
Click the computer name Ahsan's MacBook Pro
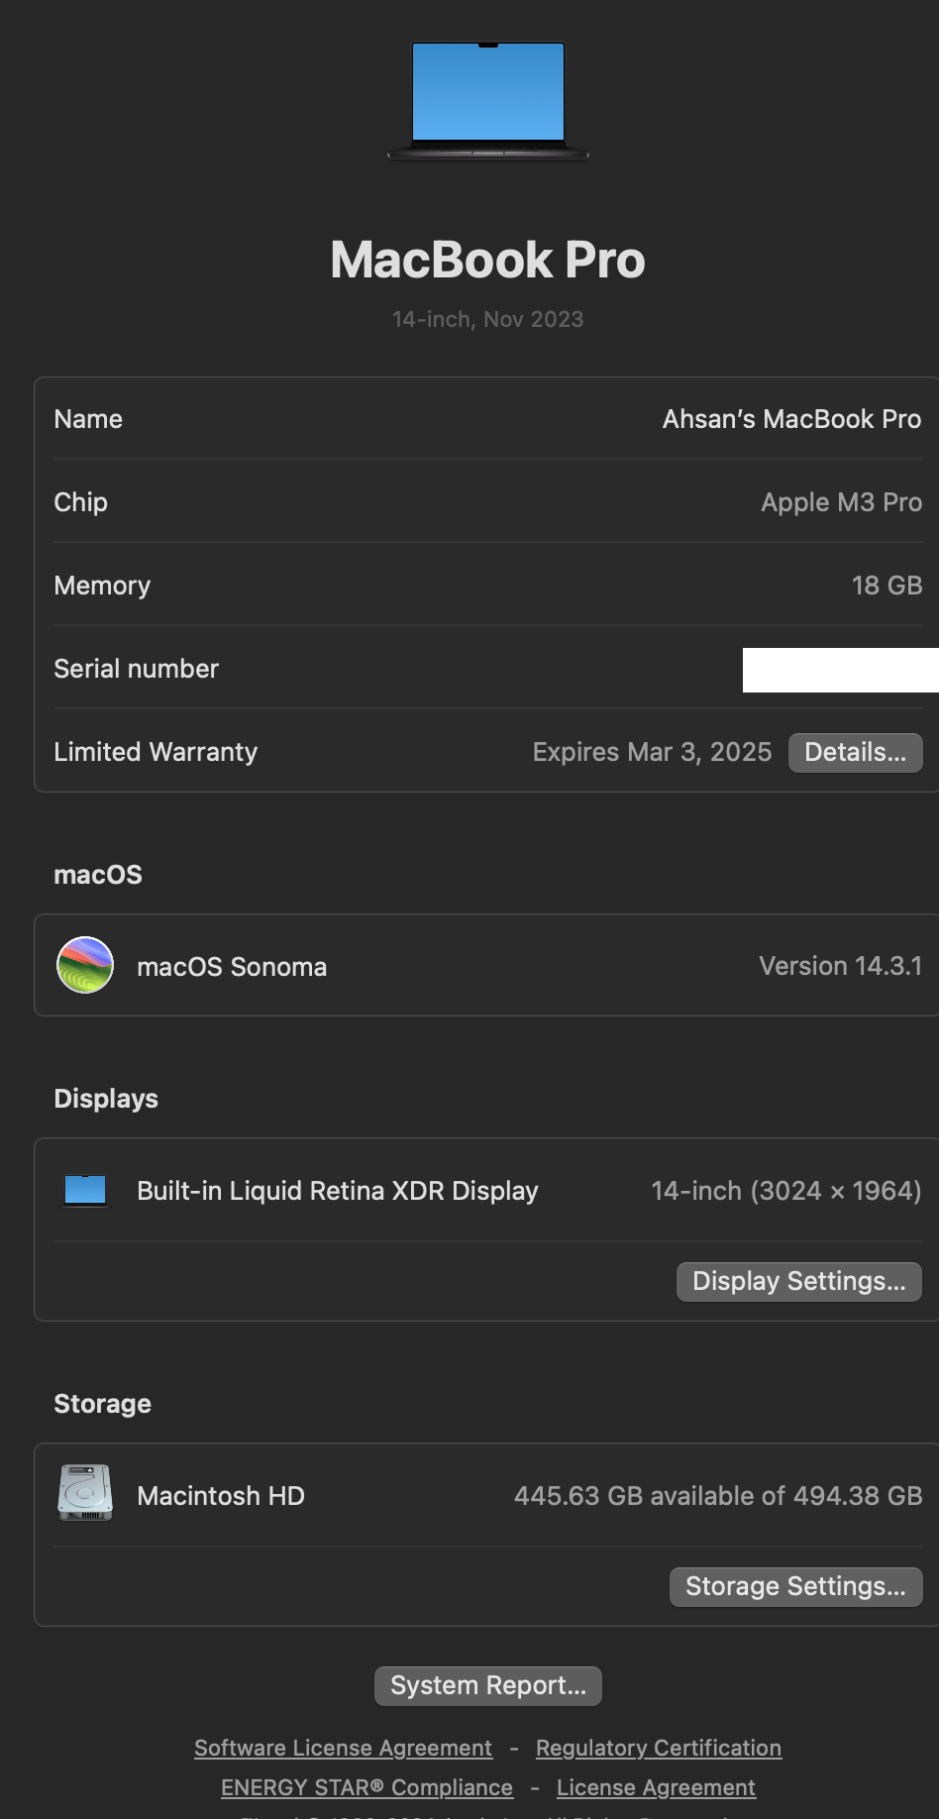tap(791, 419)
